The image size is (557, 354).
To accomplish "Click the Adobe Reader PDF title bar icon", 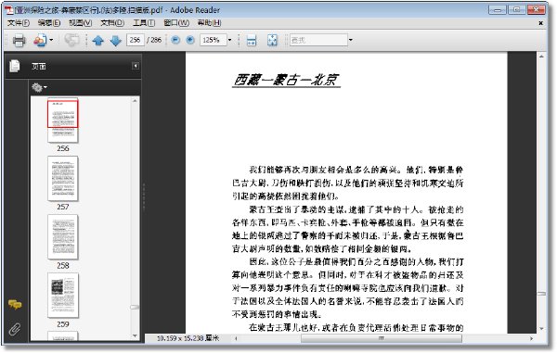I will [9, 10].
